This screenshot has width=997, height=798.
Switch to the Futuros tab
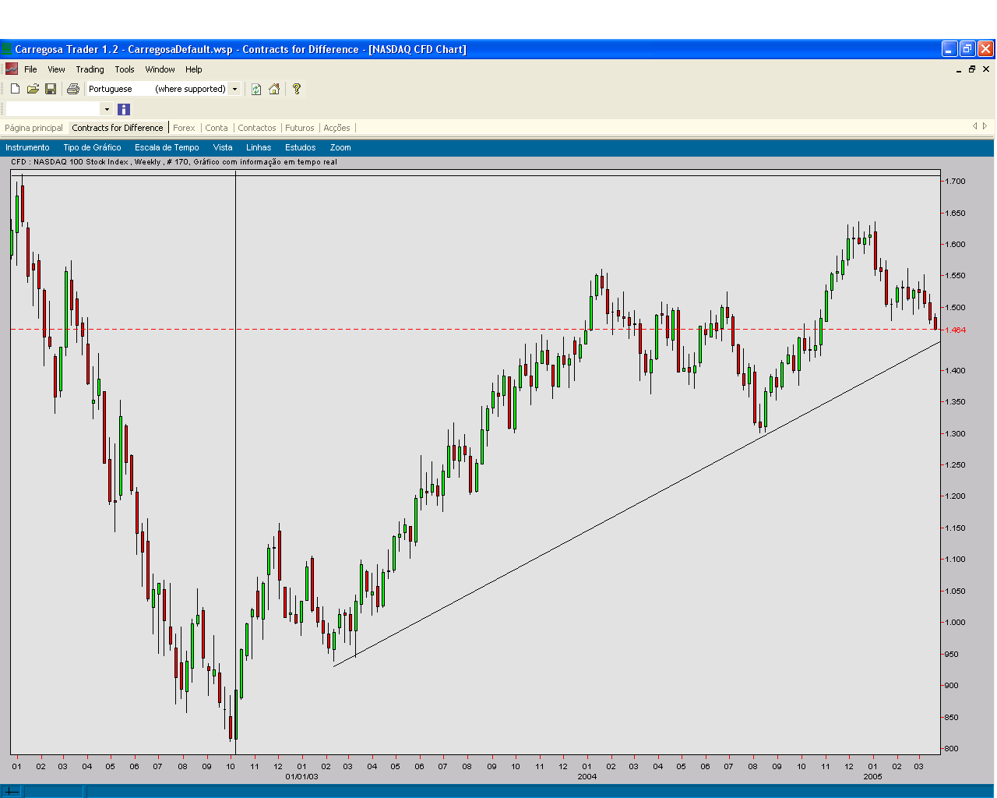pos(299,127)
